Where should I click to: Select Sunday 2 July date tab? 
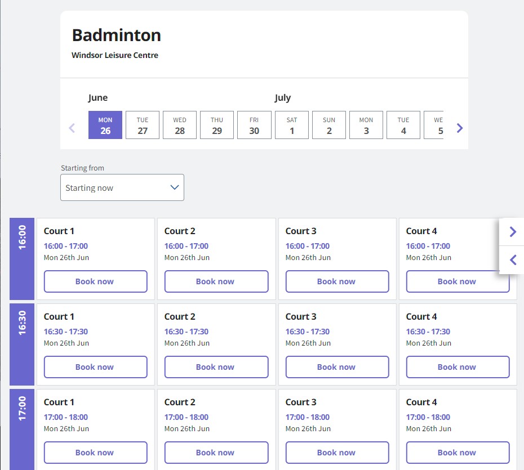329,125
